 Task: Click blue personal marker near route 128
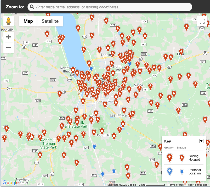tap(94, 147)
